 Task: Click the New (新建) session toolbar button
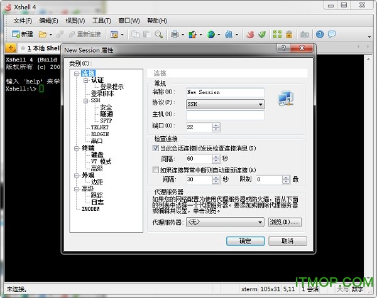pyautogui.click(x=23, y=35)
